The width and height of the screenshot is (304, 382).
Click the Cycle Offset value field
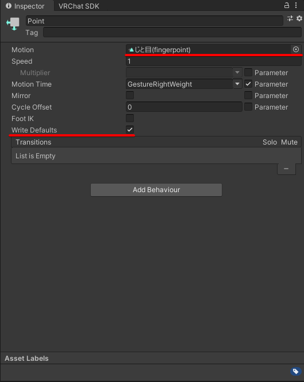pyautogui.click(x=184, y=107)
